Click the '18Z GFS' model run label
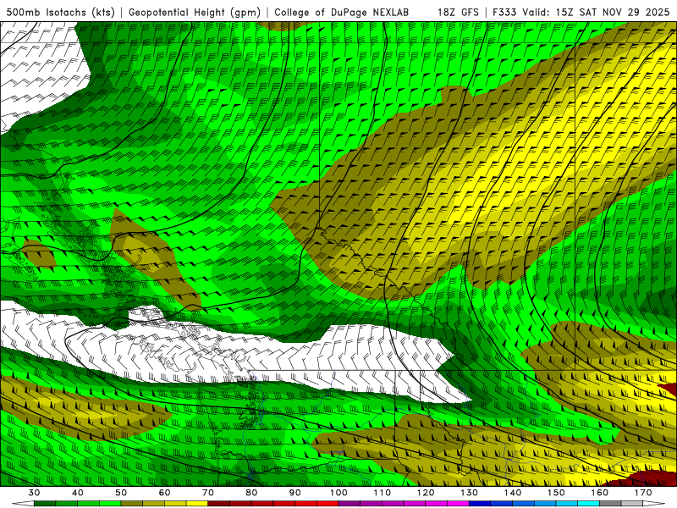Image resolution: width=677 pixels, height=508 pixels. click(x=458, y=12)
